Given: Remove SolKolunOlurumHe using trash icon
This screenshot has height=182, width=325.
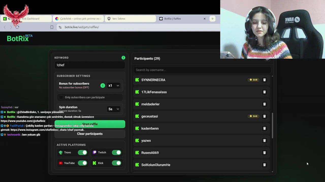Looking at the screenshot, I should pyautogui.click(x=264, y=165).
